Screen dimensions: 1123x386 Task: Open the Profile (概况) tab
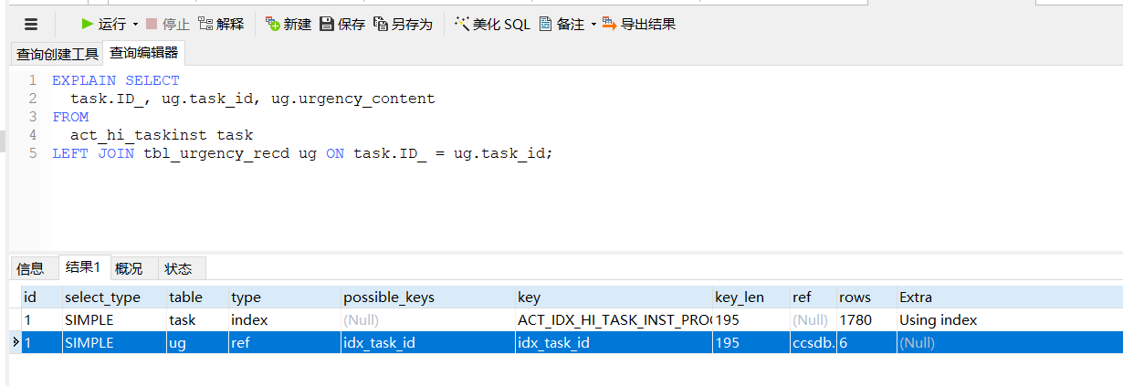coord(129,268)
